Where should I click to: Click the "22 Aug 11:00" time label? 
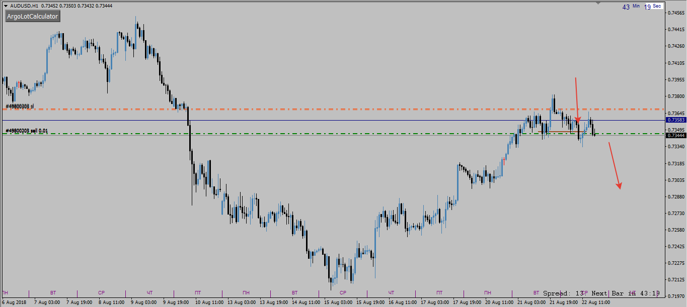596,302
